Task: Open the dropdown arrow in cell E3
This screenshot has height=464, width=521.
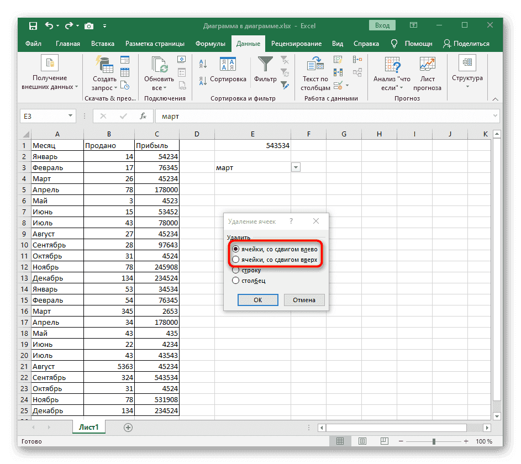Action: 296,167
